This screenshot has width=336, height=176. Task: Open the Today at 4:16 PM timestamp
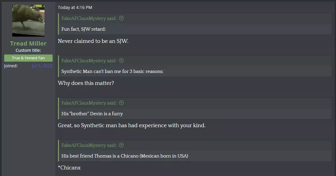point(75,7)
